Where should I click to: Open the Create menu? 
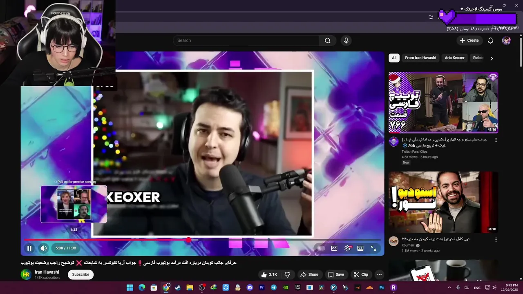[x=469, y=40]
